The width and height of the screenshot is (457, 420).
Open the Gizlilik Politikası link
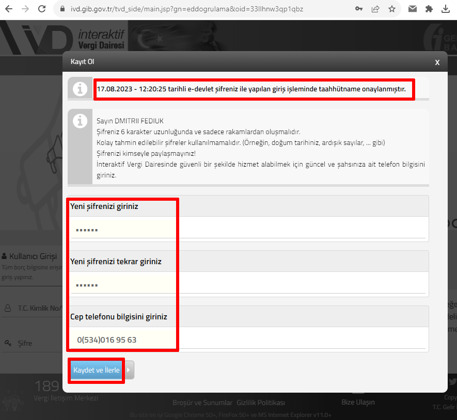pyautogui.click(x=261, y=402)
